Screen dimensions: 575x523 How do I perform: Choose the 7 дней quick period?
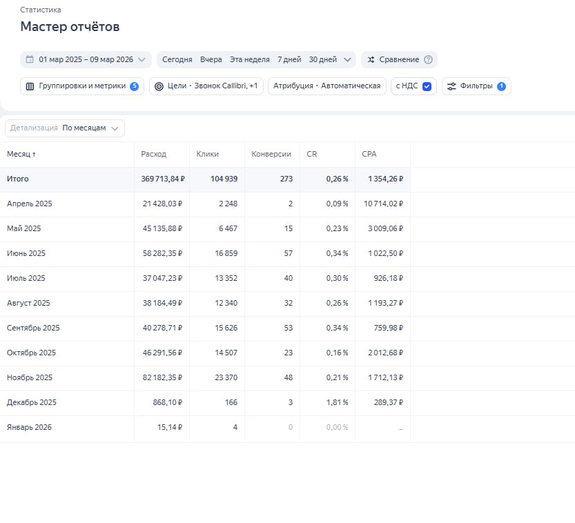[289, 60]
